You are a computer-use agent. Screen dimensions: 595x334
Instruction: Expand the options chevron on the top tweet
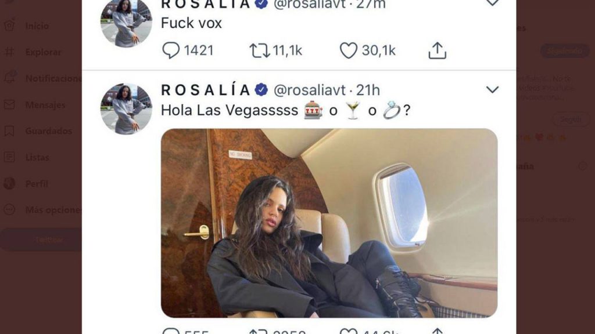click(492, 3)
